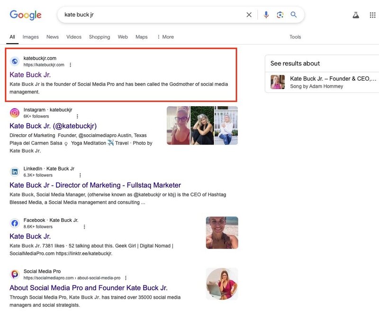Submit search with the magnifying glass icon
The height and width of the screenshot is (313, 379).
point(294,15)
